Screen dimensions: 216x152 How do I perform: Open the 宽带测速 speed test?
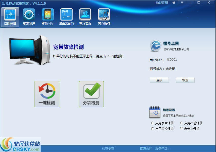pyautogui.click(x=29, y=17)
